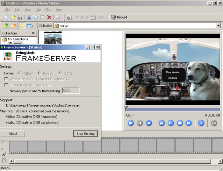Click the seek bar position triangle marker
This screenshot has width=223, height=171.
126,107
